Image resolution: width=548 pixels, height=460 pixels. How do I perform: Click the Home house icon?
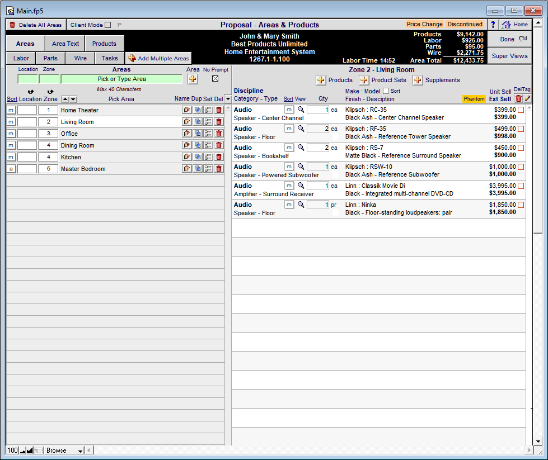coord(506,25)
